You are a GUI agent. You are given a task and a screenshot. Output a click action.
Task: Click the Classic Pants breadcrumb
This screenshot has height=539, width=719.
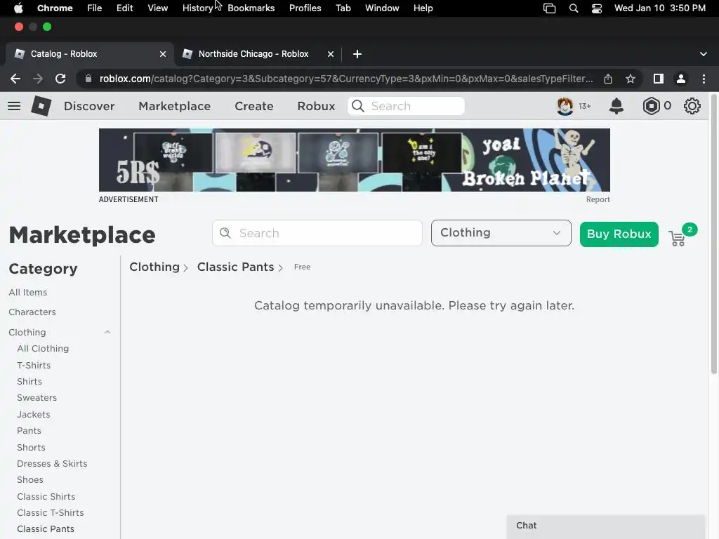tap(235, 267)
